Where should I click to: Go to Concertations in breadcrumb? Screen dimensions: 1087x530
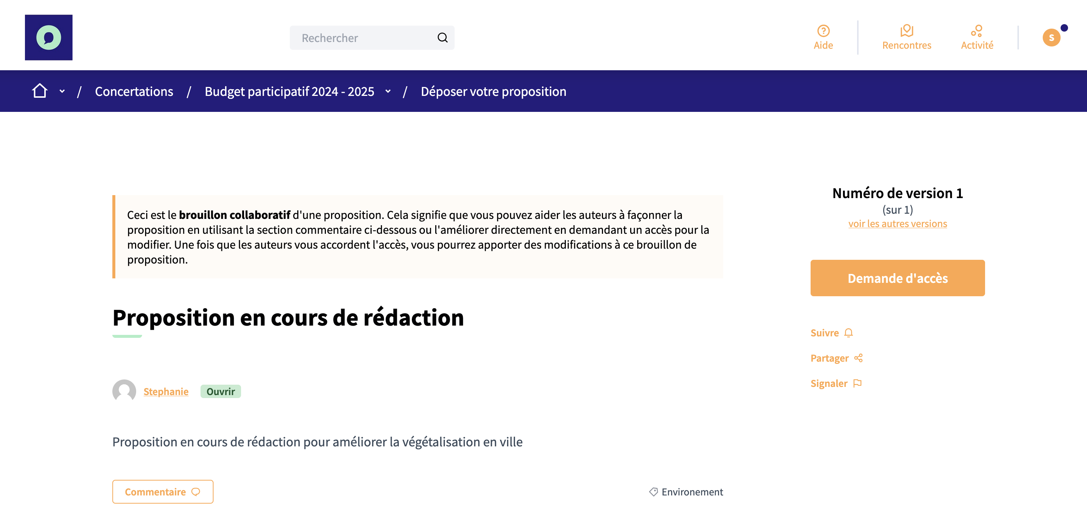134,91
